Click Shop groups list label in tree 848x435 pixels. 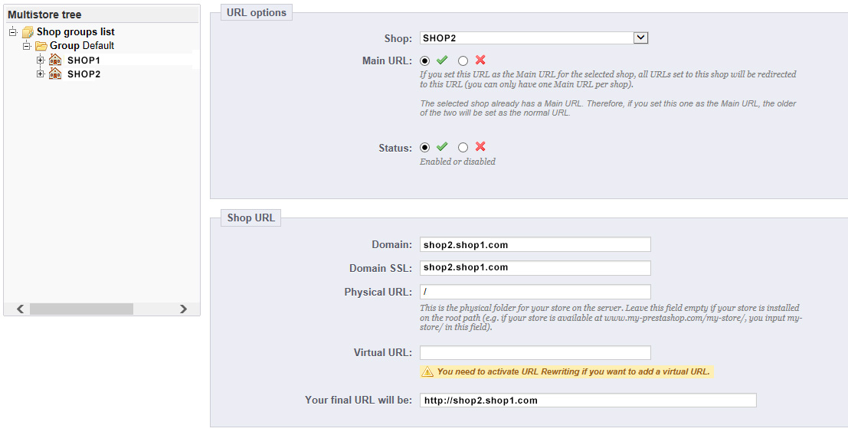click(x=76, y=32)
